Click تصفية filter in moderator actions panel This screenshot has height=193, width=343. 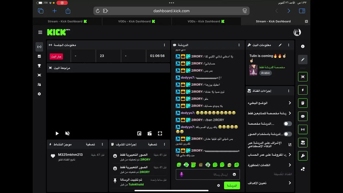(152, 144)
